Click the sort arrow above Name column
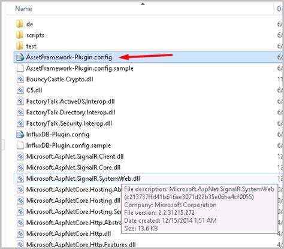The image size is (284, 249). click(x=143, y=4)
